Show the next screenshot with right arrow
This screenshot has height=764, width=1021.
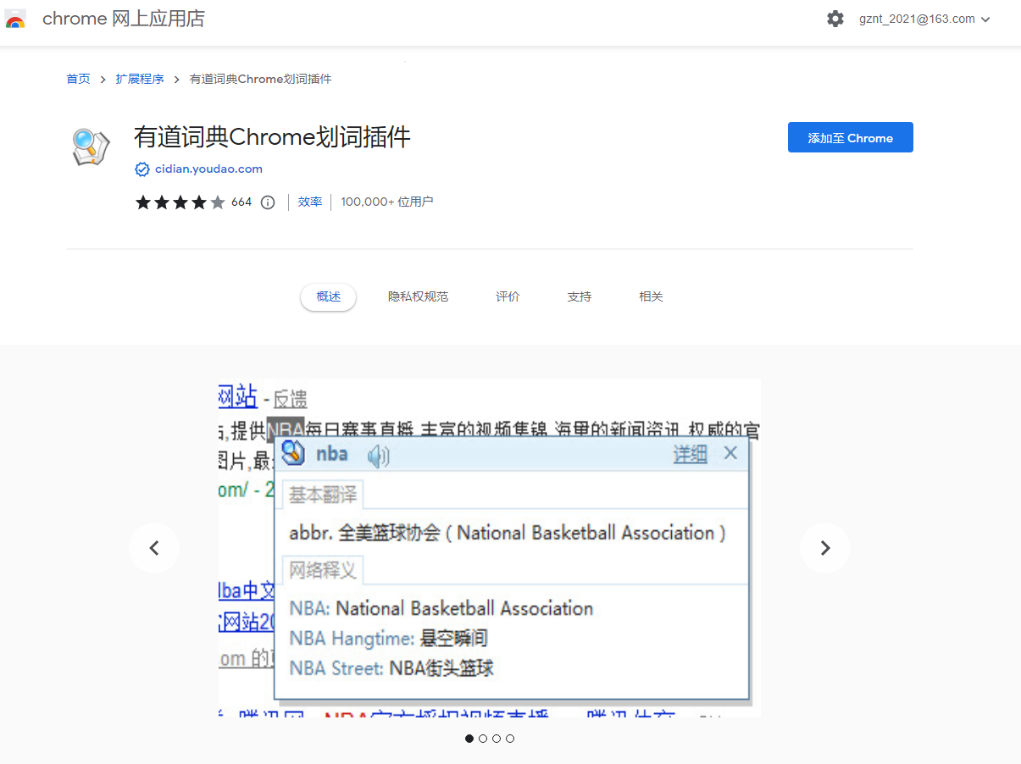point(825,548)
